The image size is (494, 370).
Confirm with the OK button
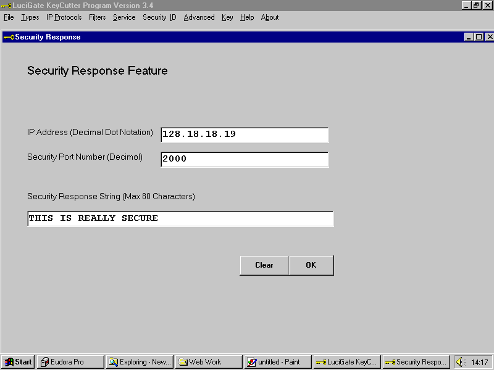point(311,265)
